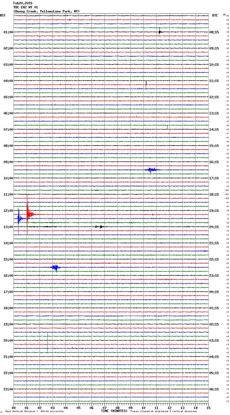230x415 pixels.
Task: Click the '19:15' UTC time label
Action: (x=214, y=211)
